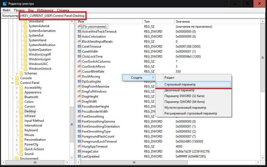The image size is (267, 167).
Task: Click the ImageColor DWORD value icon
Action: click(x=79, y=151)
